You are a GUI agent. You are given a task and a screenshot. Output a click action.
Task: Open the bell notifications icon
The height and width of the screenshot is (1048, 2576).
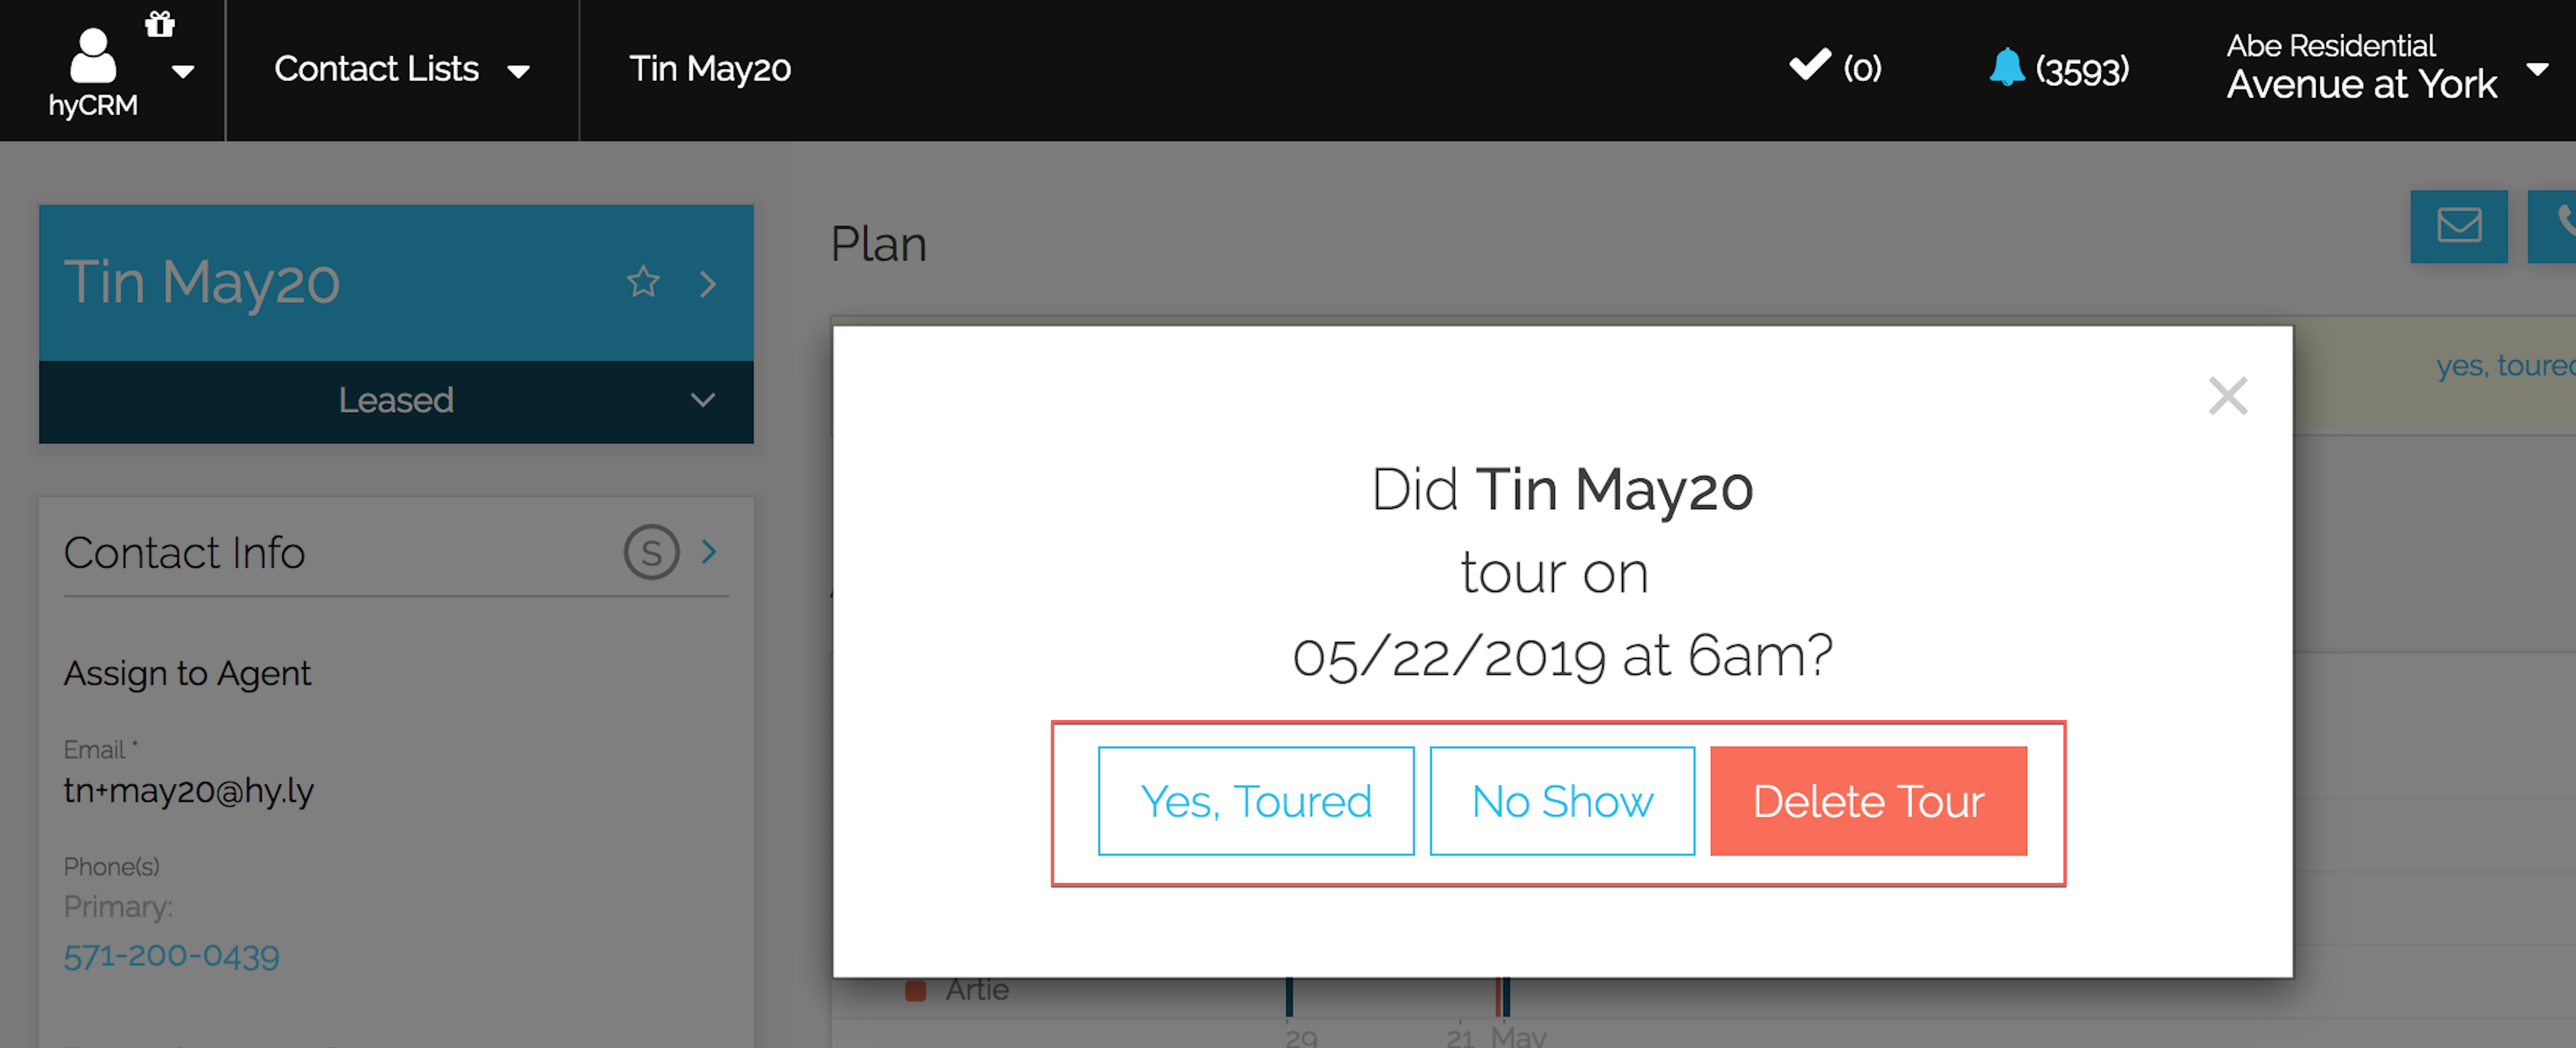tap(2006, 67)
